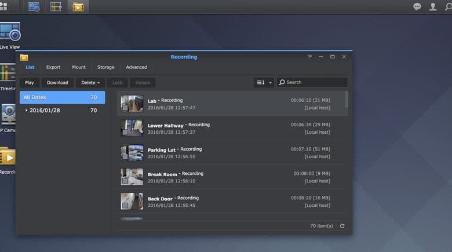Click the Unlock button

click(x=143, y=82)
